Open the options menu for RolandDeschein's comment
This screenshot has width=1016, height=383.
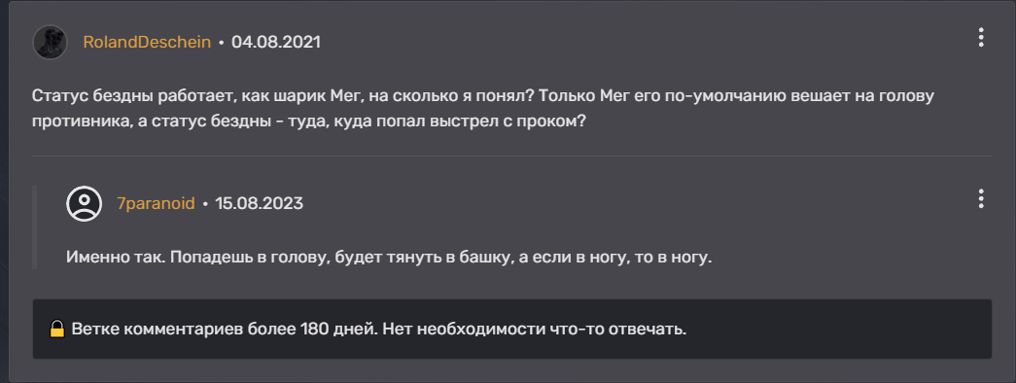(981, 38)
